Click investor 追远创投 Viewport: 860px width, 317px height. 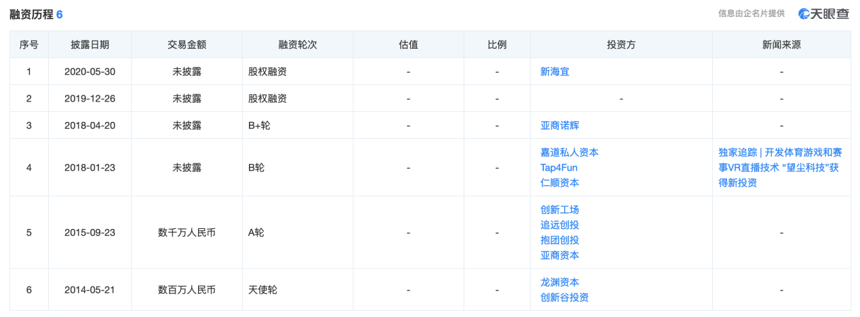560,225
